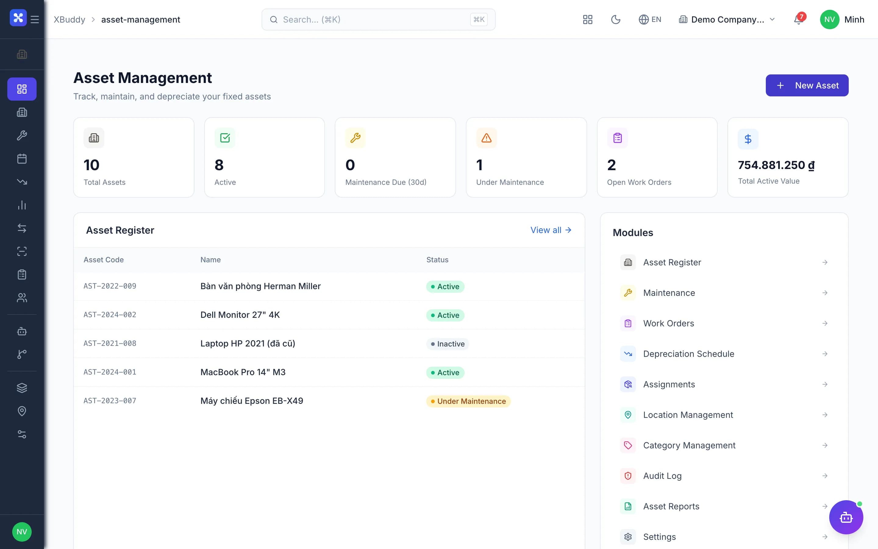Click View all in Asset Register
The image size is (878, 549).
551,230
